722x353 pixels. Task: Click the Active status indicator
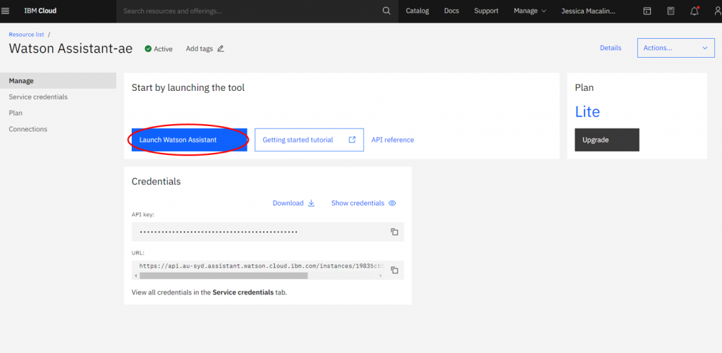tap(159, 49)
